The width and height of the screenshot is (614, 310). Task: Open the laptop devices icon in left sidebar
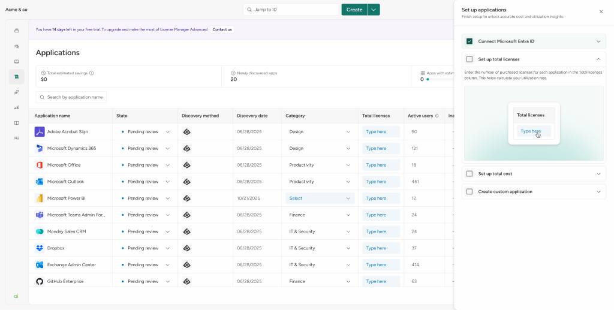(x=16, y=61)
